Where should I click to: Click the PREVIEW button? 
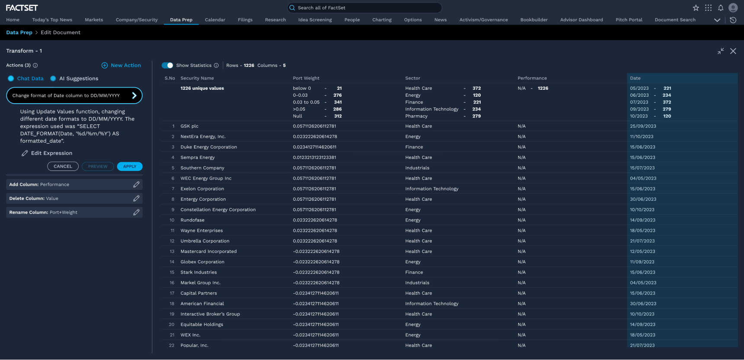pos(98,167)
